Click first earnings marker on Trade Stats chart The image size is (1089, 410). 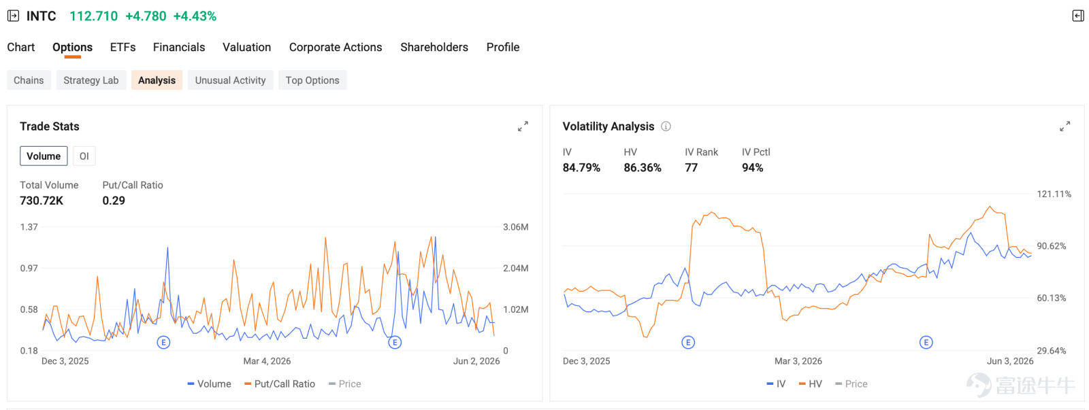(163, 342)
